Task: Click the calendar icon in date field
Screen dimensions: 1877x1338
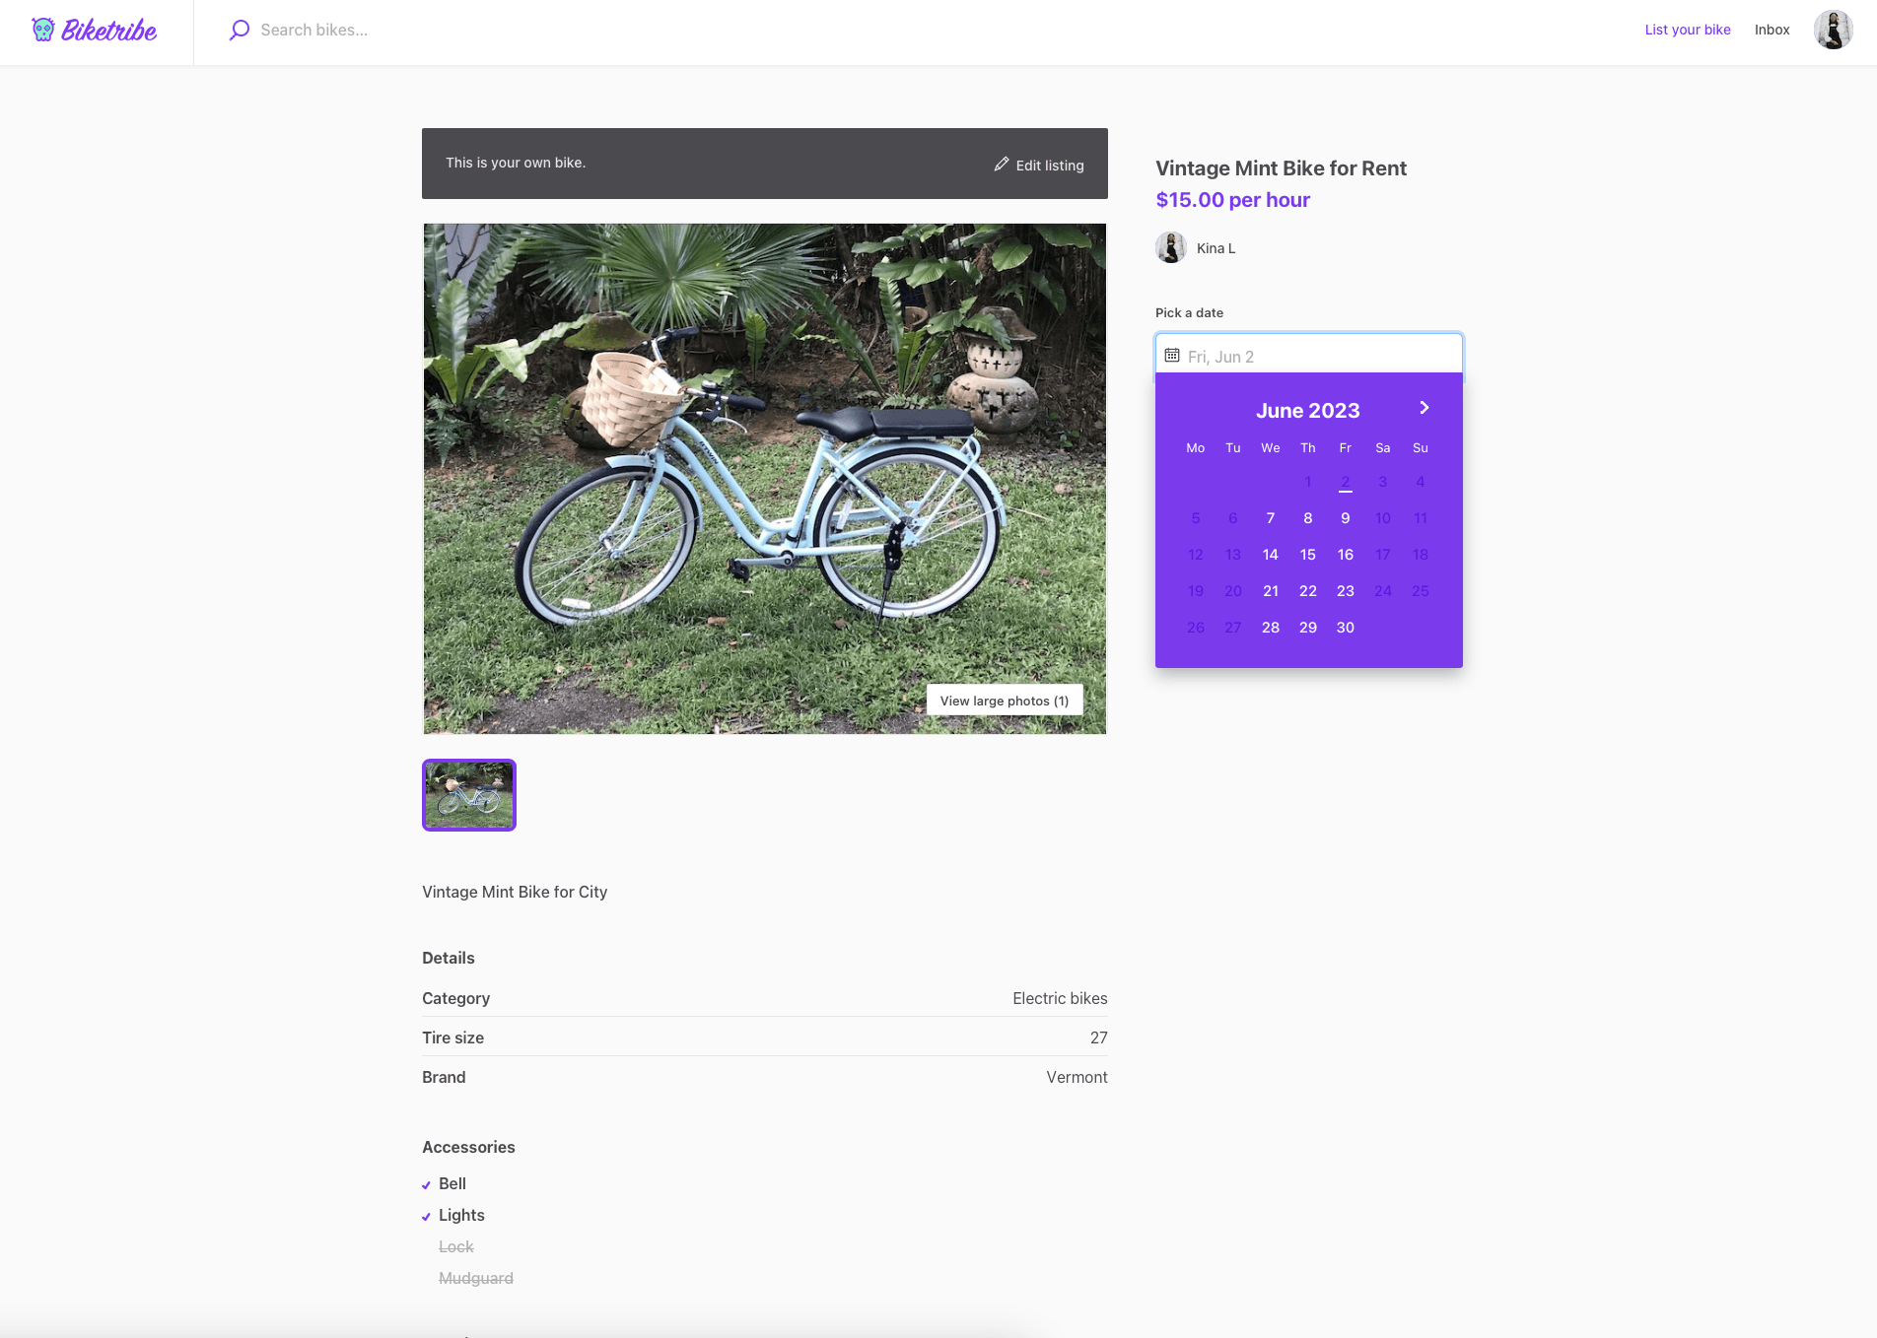Action: [x=1172, y=356]
